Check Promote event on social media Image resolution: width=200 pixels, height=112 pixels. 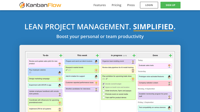[104, 94]
